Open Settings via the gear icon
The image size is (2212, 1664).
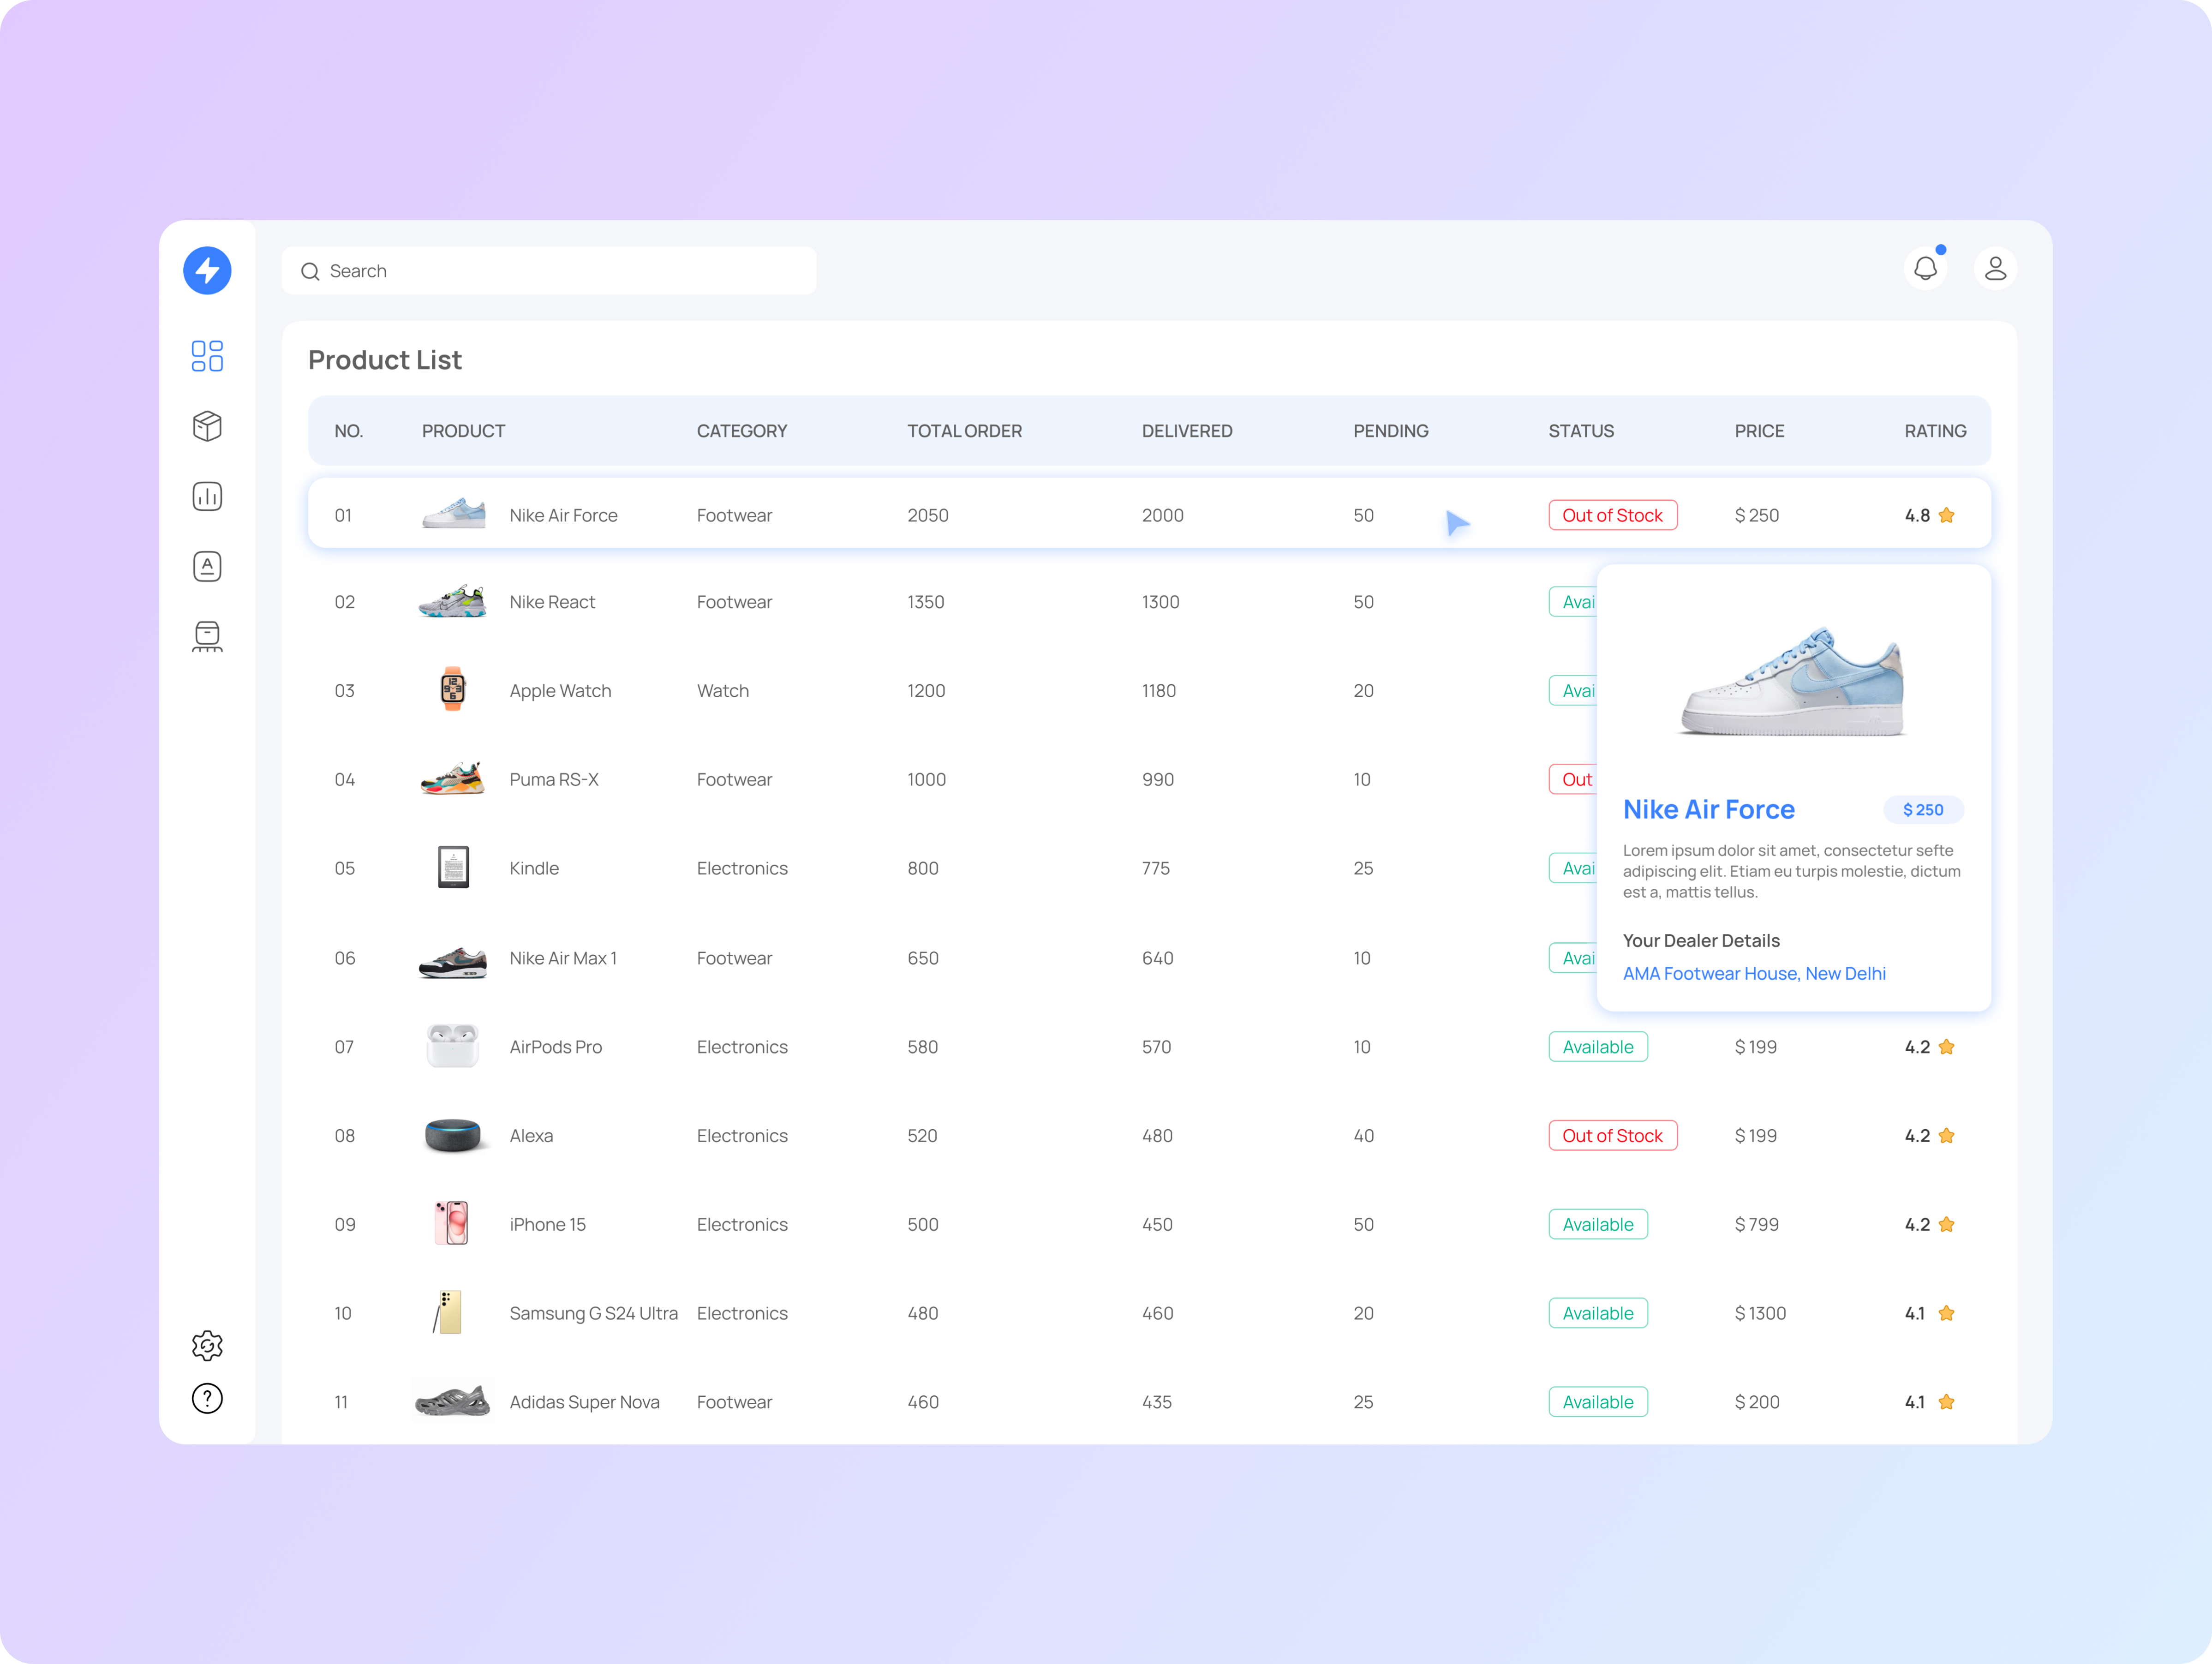tap(207, 1345)
